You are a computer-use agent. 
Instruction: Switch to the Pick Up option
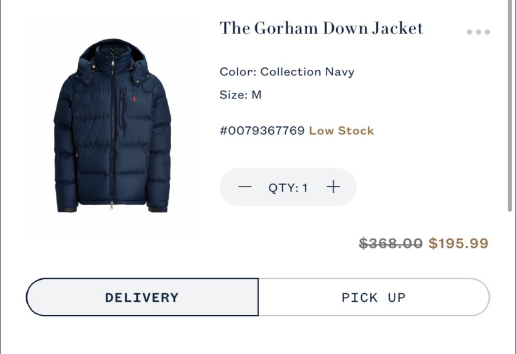(373, 298)
